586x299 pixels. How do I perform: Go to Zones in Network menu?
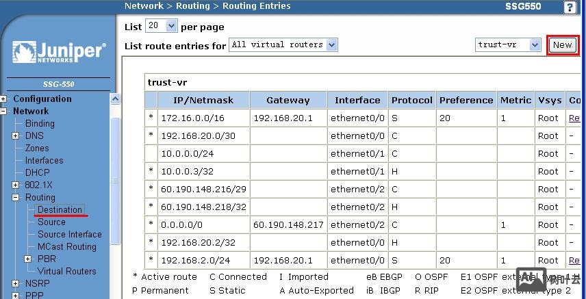coord(37,148)
